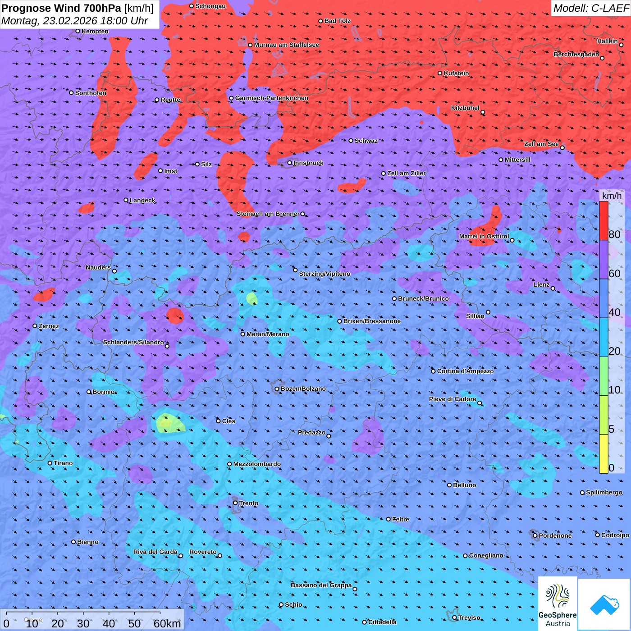This screenshot has height=631, width=631.
Task: Click the Silz location label
Action: pos(206,164)
